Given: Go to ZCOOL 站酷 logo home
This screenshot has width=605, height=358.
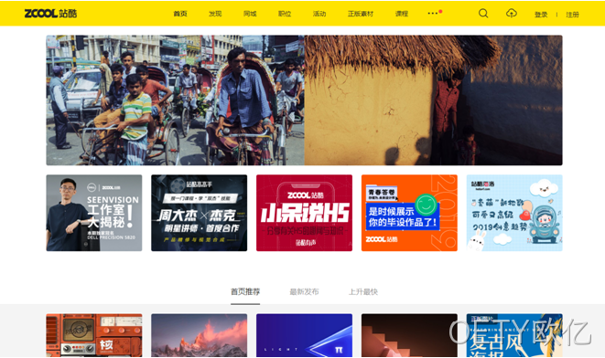Looking at the screenshot, I should point(50,14).
